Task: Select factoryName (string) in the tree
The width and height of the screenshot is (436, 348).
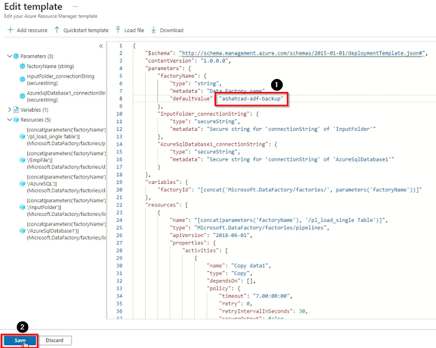Action: (x=50, y=66)
